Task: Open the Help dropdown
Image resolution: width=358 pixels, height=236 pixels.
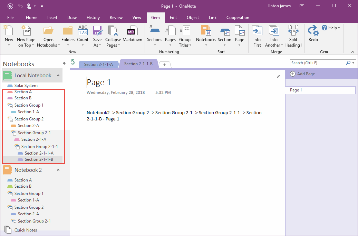Action: coord(331,28)
